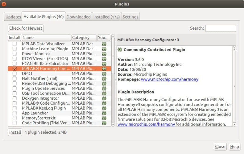Image resolution: width=244 pixels, height=154 pixels.
Task: Click the Check for Newest button
Action: click(26, 28)
